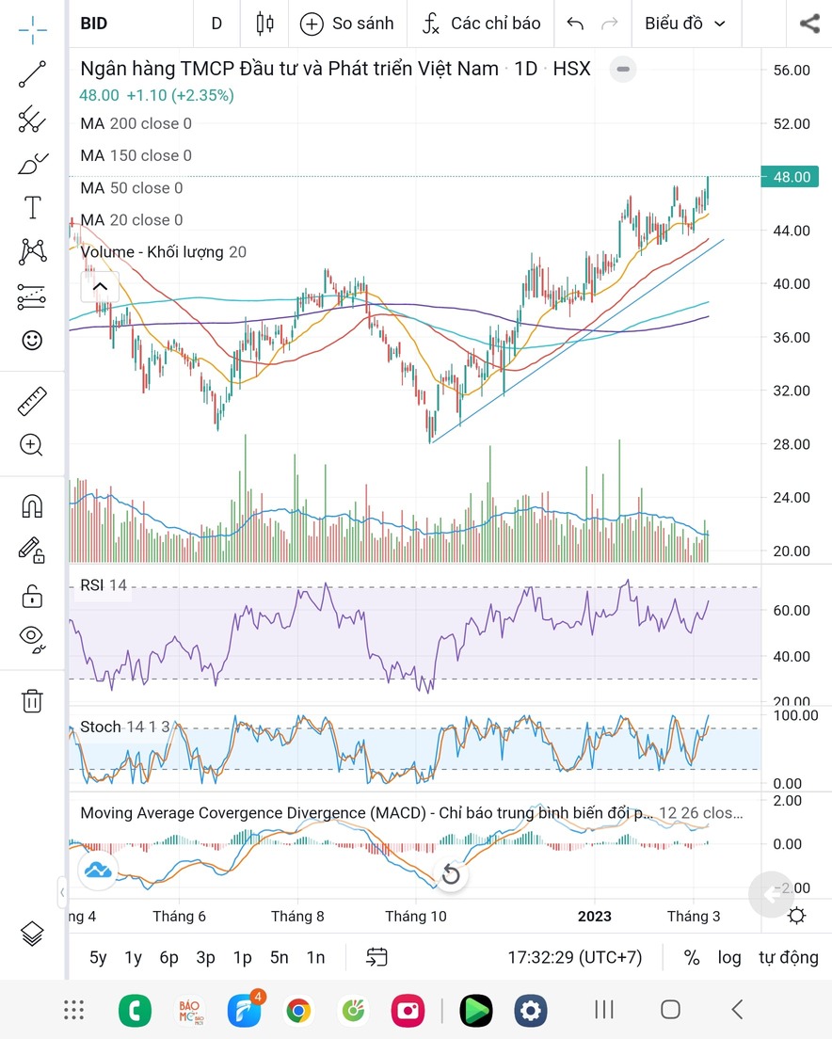Open the Chrome browser
Screen dimensions: 832x1039
coord(298,1011)
